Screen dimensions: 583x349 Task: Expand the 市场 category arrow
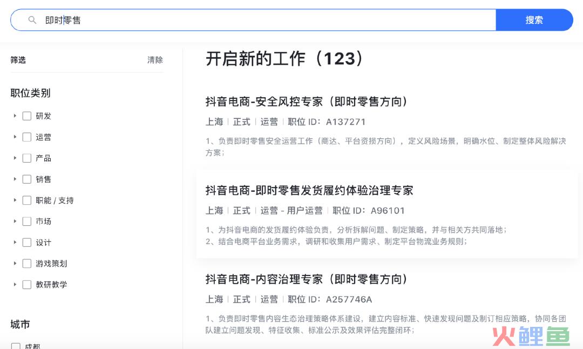15,221
